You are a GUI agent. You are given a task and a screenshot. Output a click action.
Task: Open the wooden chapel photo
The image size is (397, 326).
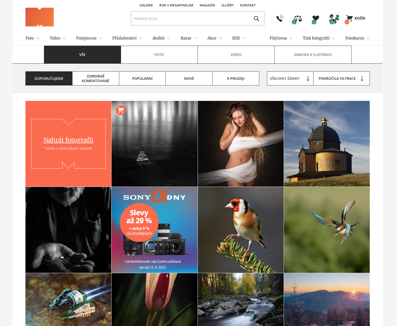[x=327, y=144]
